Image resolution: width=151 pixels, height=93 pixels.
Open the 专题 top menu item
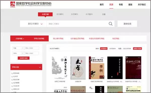pos(121,5)
